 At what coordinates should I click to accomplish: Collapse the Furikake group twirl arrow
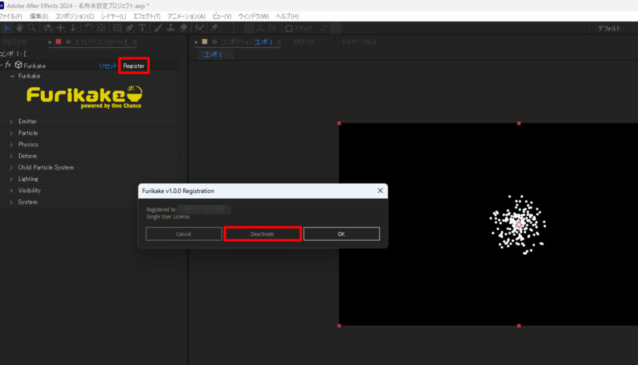click(x=12, y=76)
